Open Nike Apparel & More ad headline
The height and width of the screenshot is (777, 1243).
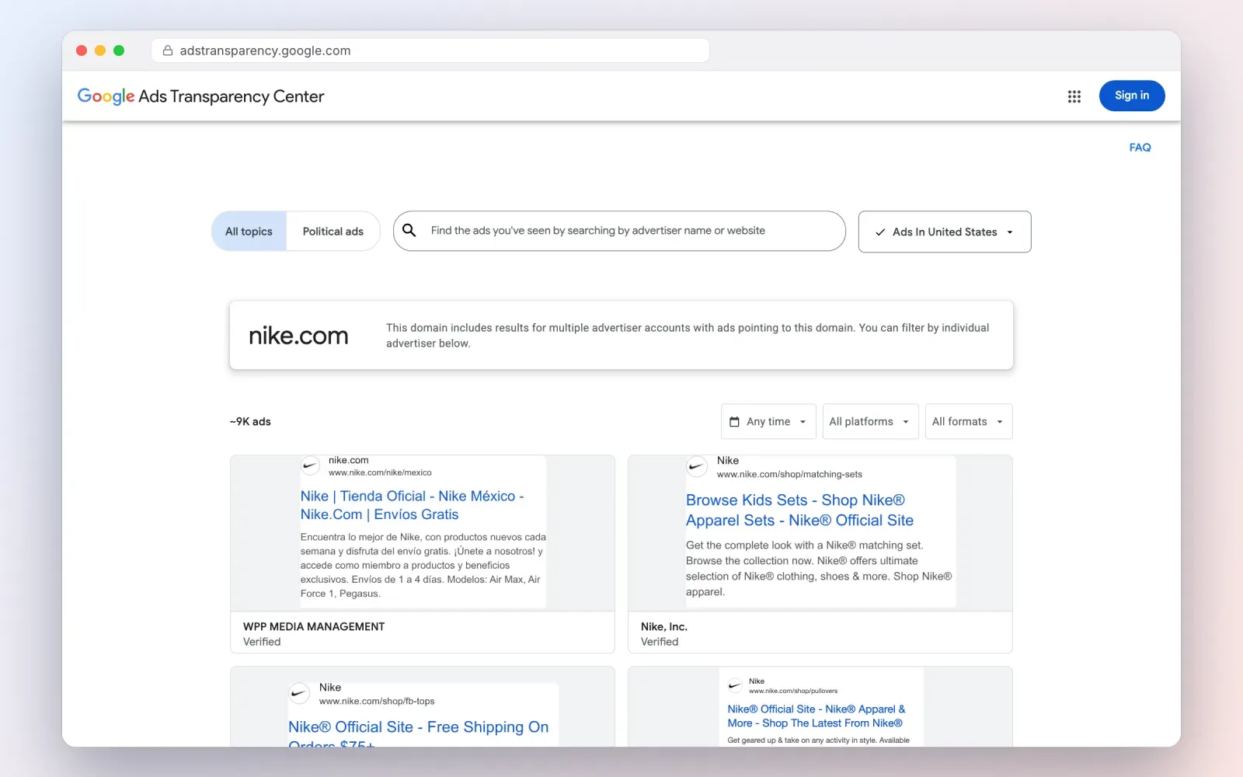(816, 716)
